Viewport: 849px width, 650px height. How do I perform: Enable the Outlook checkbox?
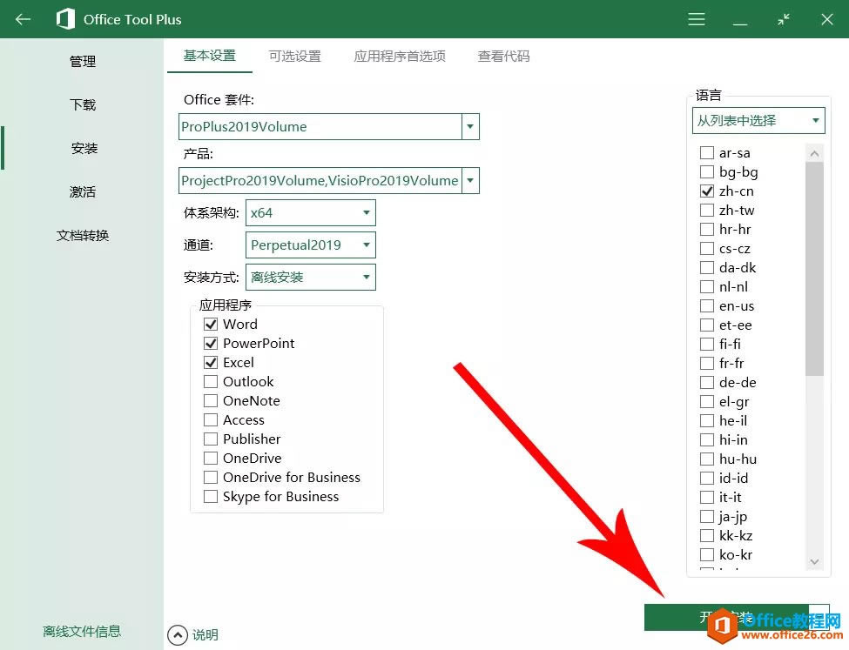point(210,381)
